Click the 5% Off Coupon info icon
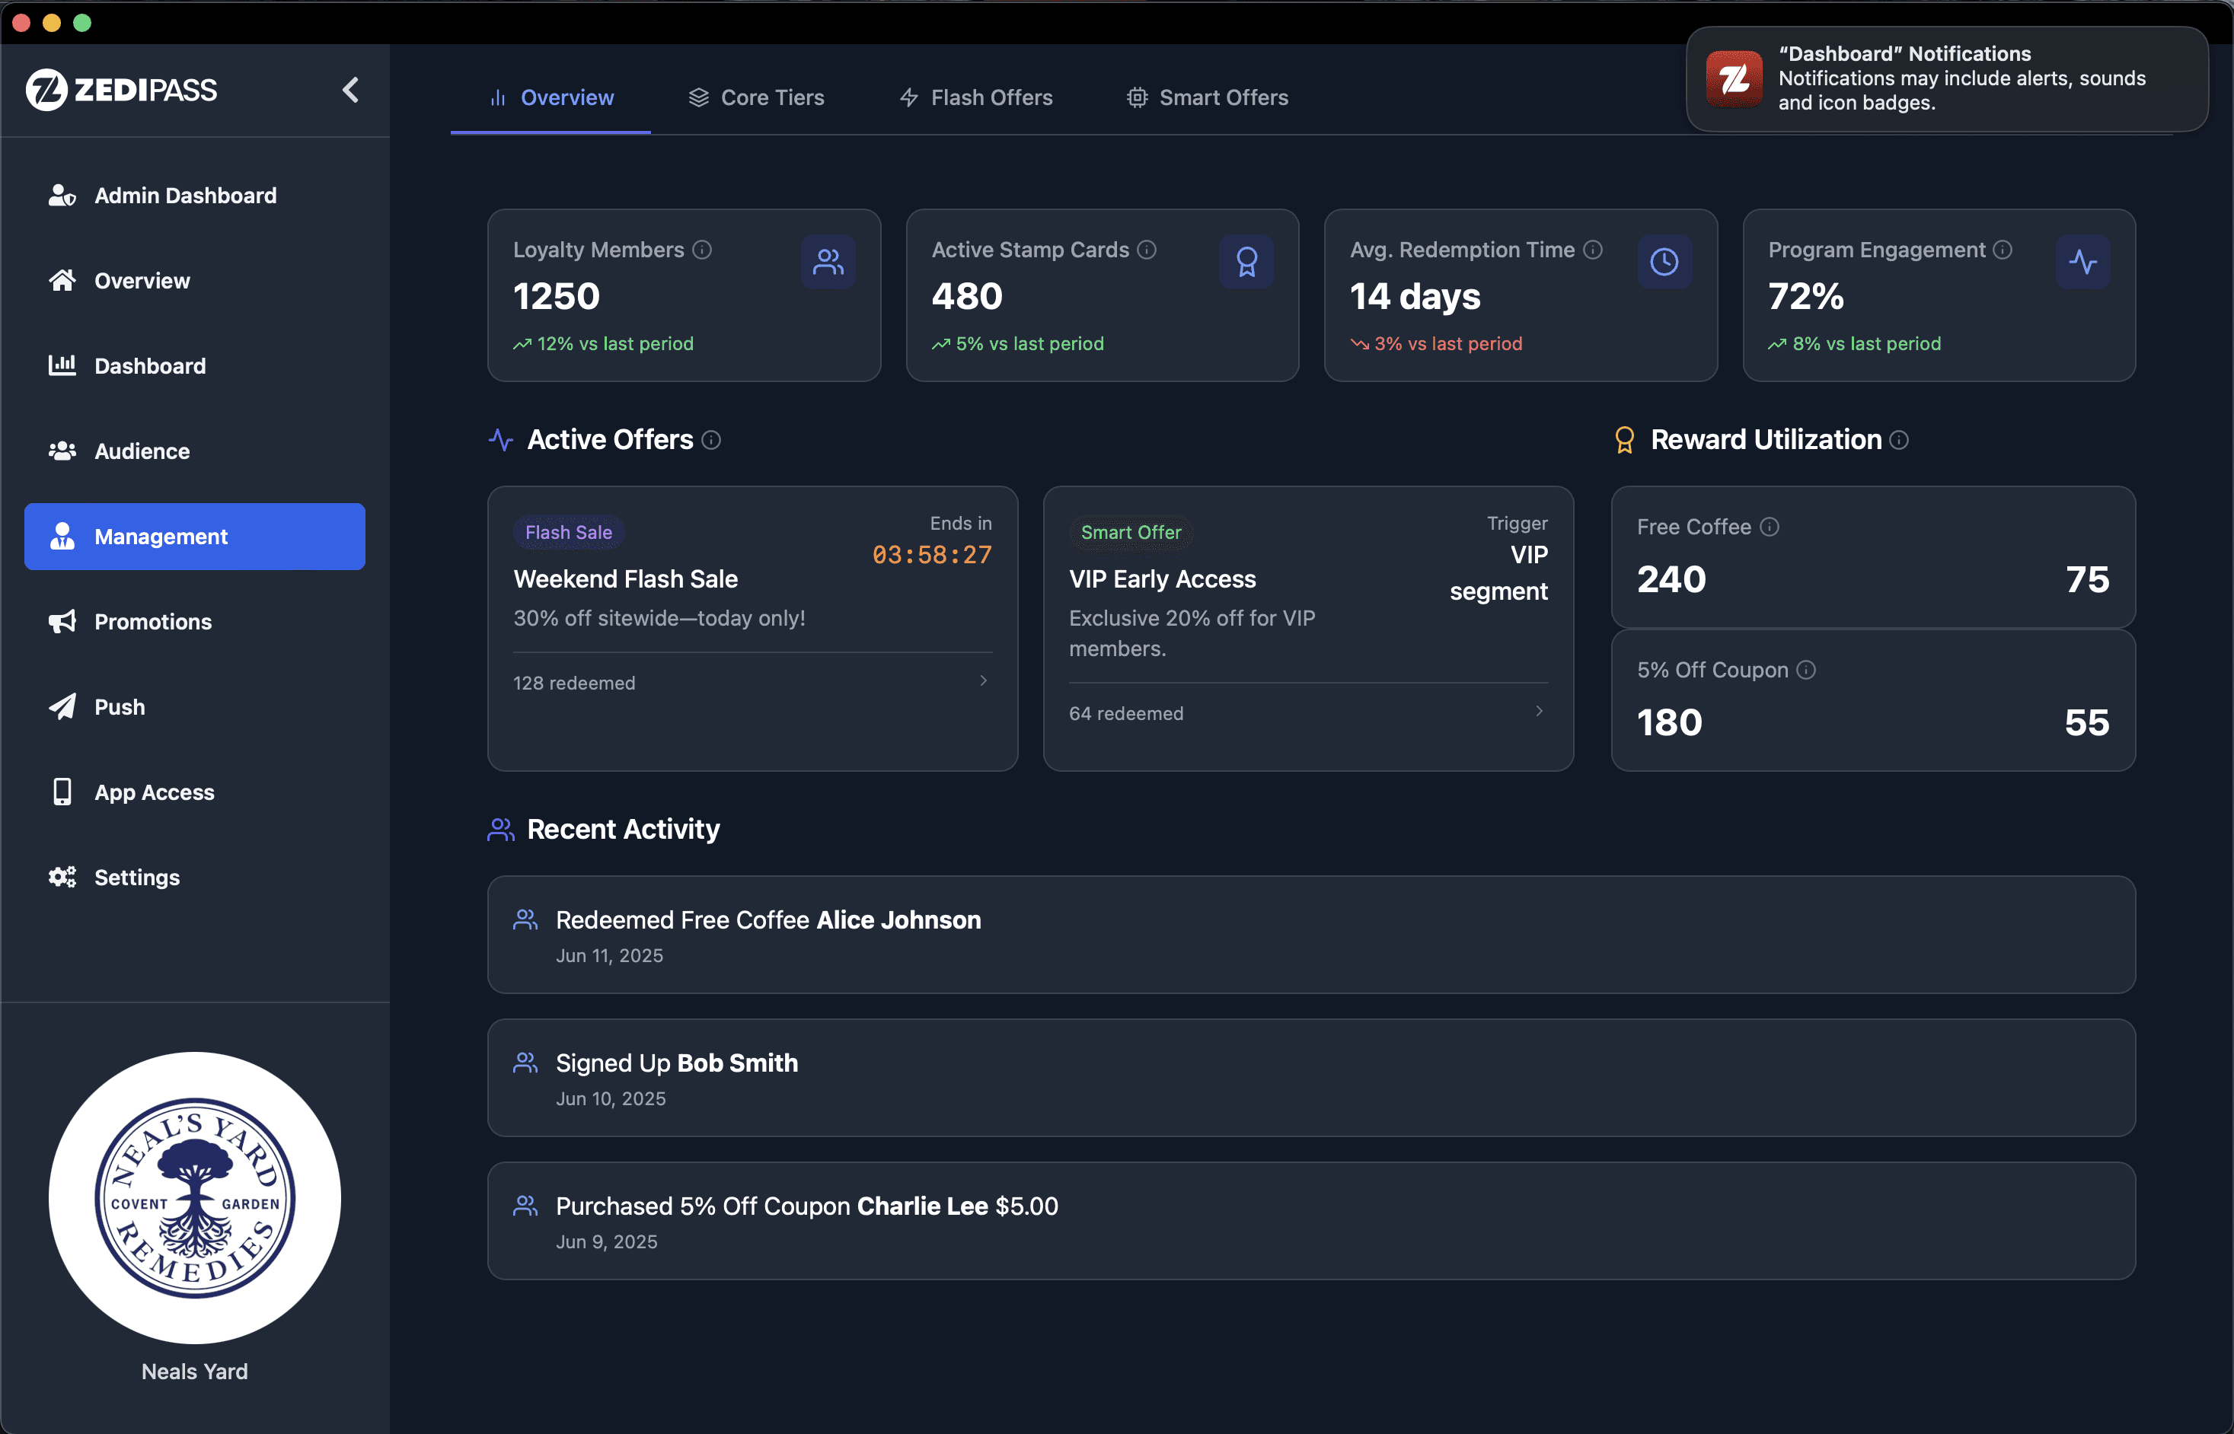The height and width of the screenshot is (1434, 2234). point(1805,671)
